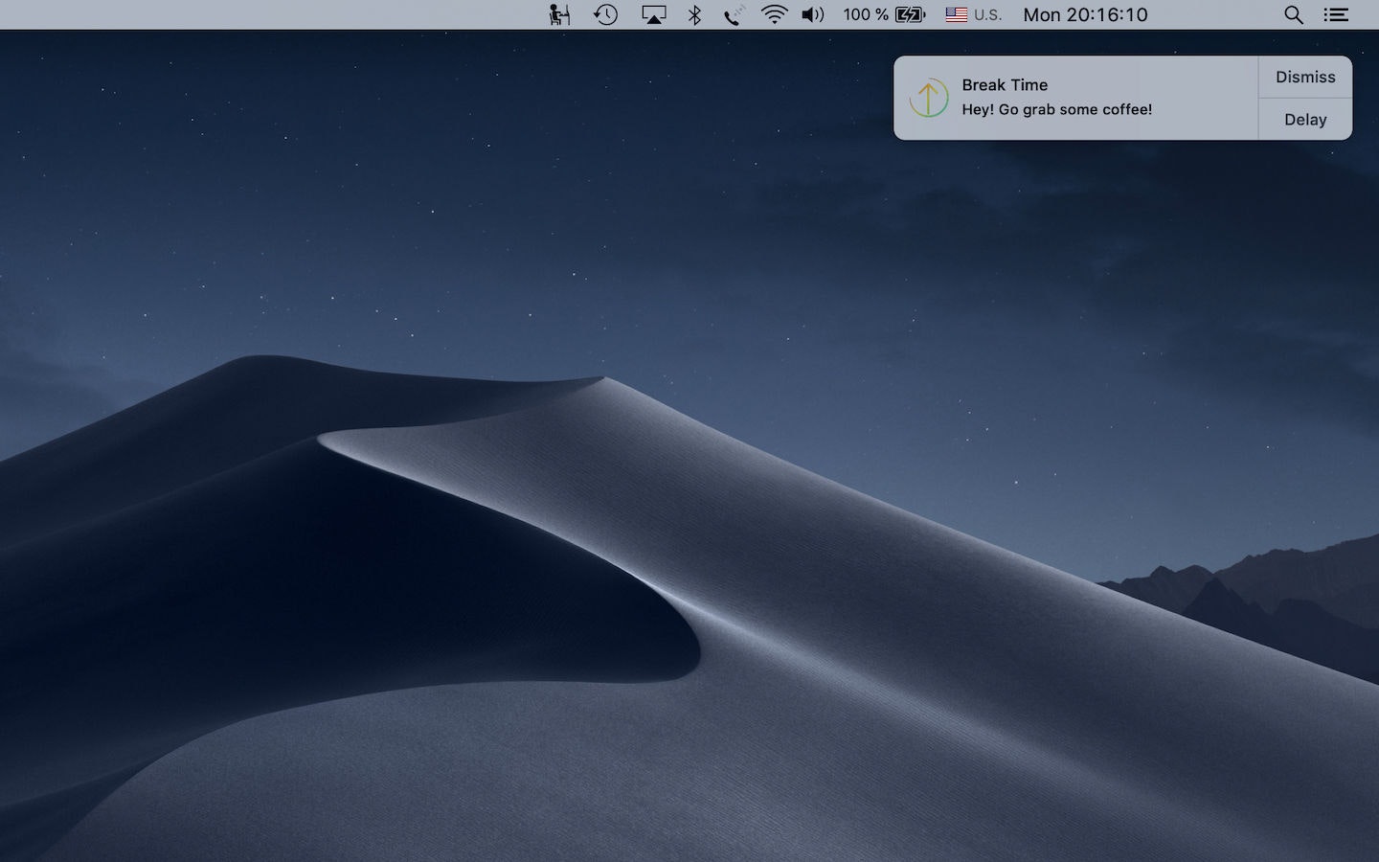
Task: Open Notification Center list icon
Action: point(1336,14)
